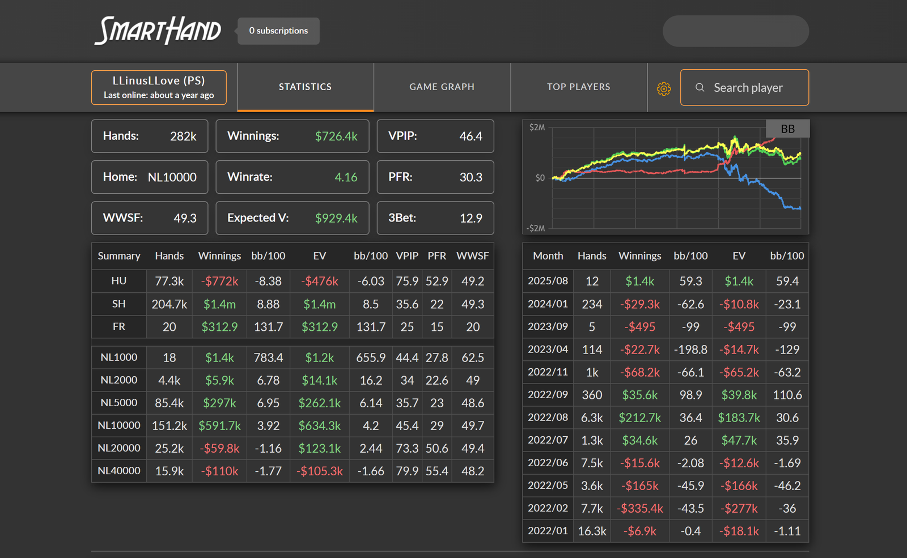Image resolution: width=907 pixels, height=558 pixels.
Task: Click the WWSF column header
Action: tap(473, 256)
